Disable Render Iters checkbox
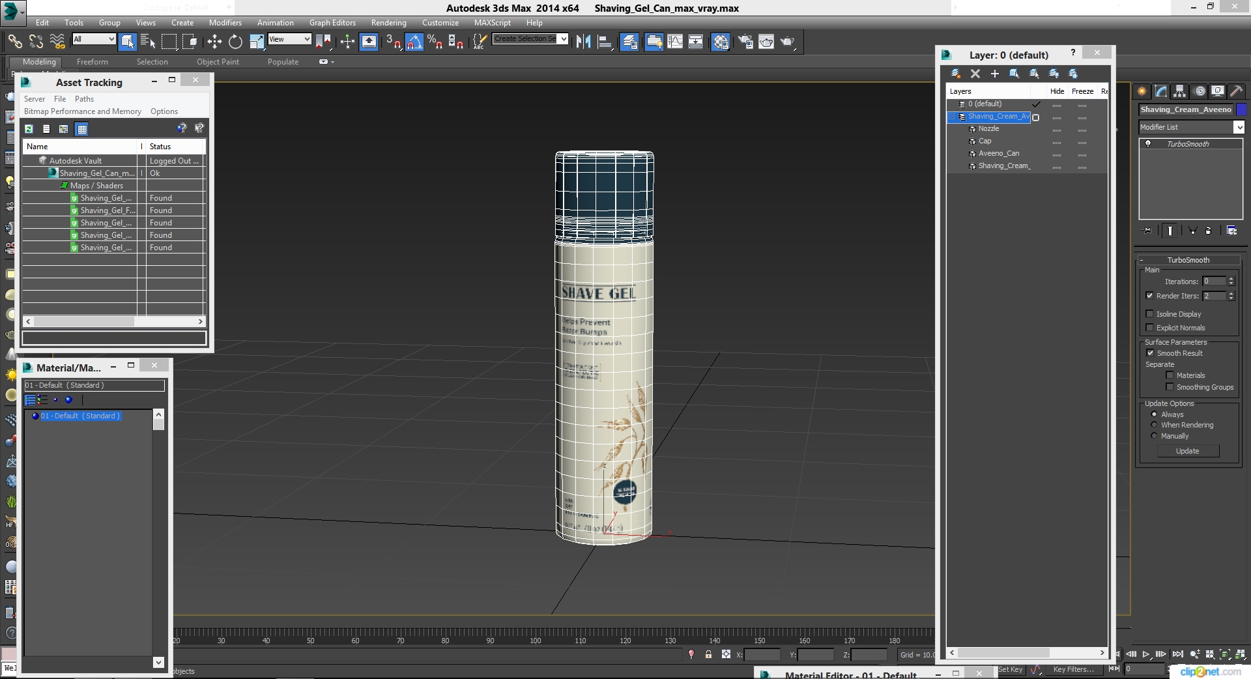 (x=1150, y=296)
